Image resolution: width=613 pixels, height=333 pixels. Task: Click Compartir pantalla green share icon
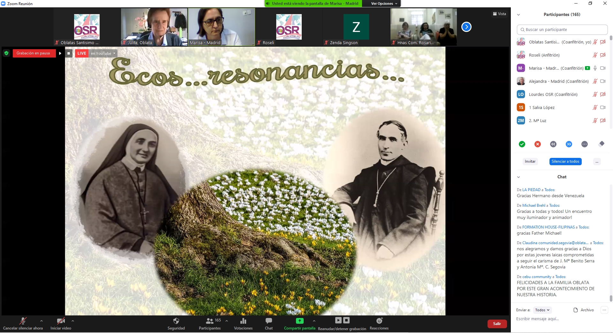click(x=300, y=321)
